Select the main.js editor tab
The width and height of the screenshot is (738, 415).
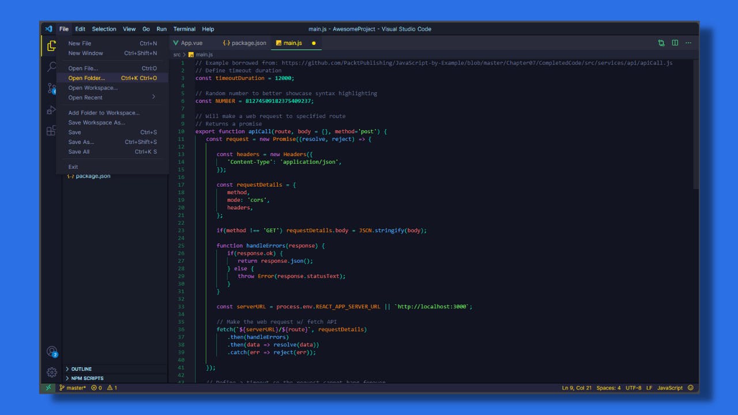(296, 43)
